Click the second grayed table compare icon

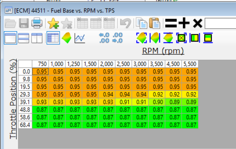click(x=96, y=23)
